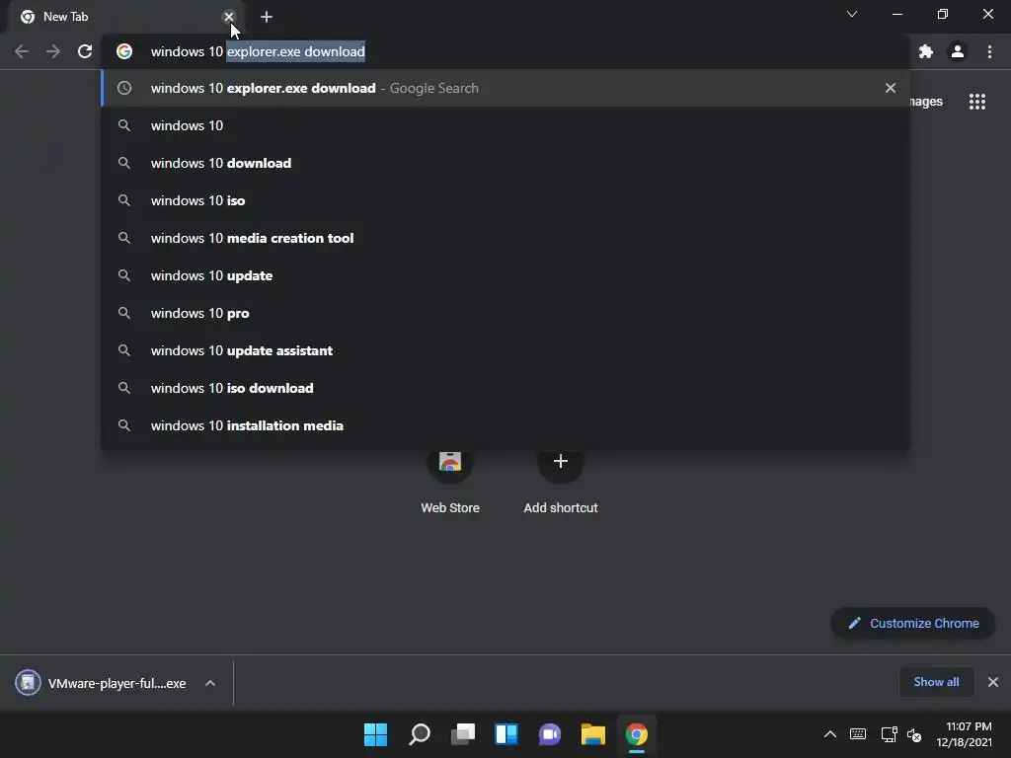Image resolution: width=1011 pixels, height=758 pixels.
Task: Open the Google apps grid
Action: click(x=977, y=102)
